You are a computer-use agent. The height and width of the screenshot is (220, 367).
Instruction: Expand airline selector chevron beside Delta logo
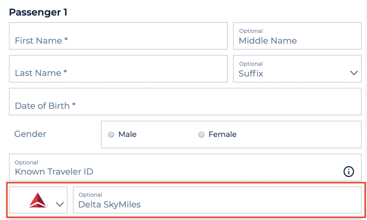coord(59,204)
